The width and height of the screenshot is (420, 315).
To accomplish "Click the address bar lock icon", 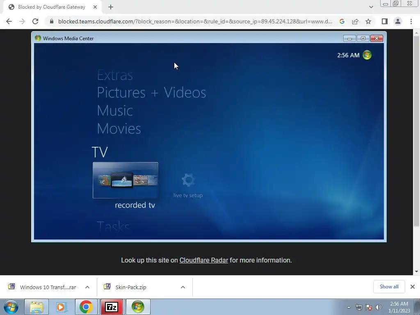I will click(52, 21).
